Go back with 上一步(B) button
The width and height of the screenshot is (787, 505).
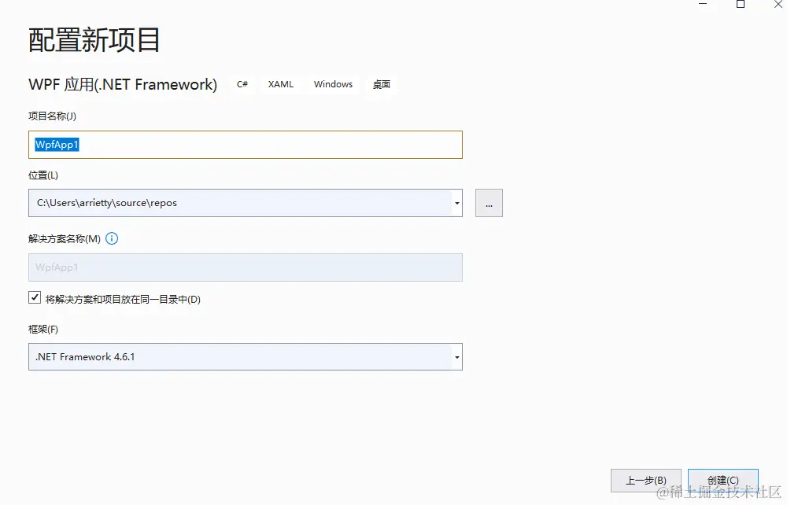646,481
